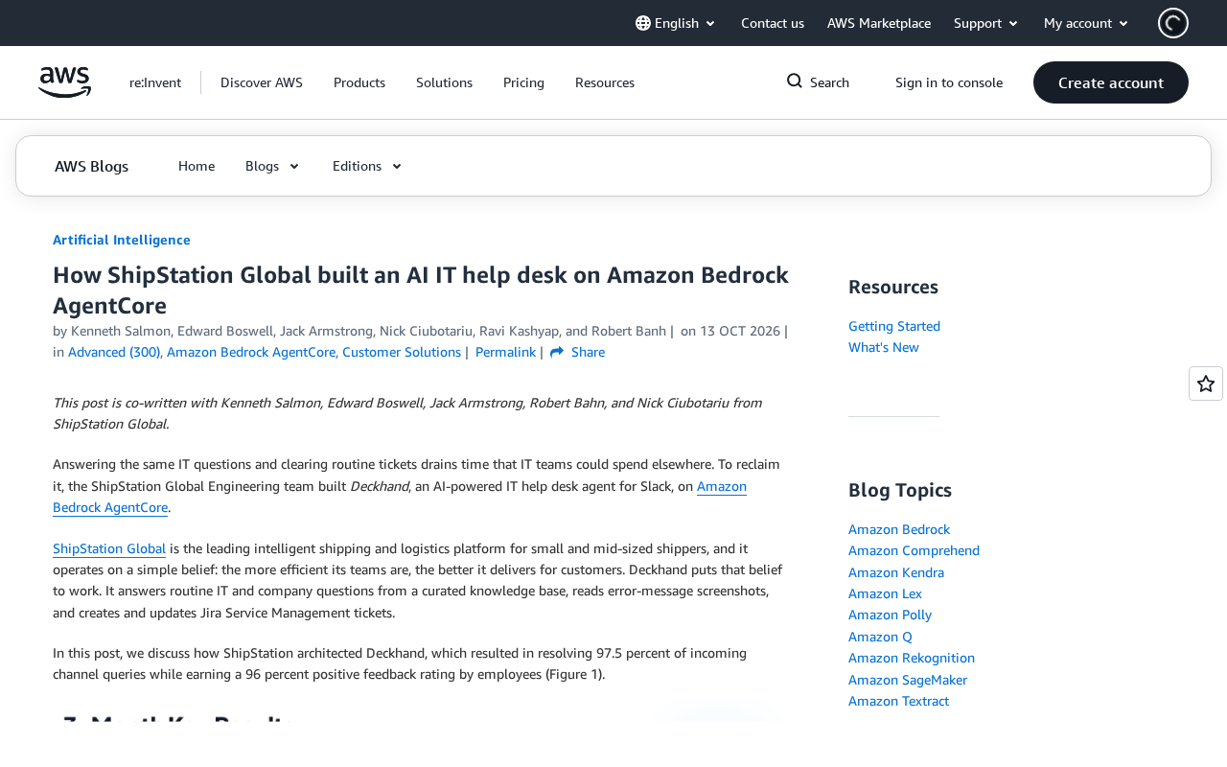Click the AWS logo
Viewport: 1227px width, 767px height.
(64, 82)
